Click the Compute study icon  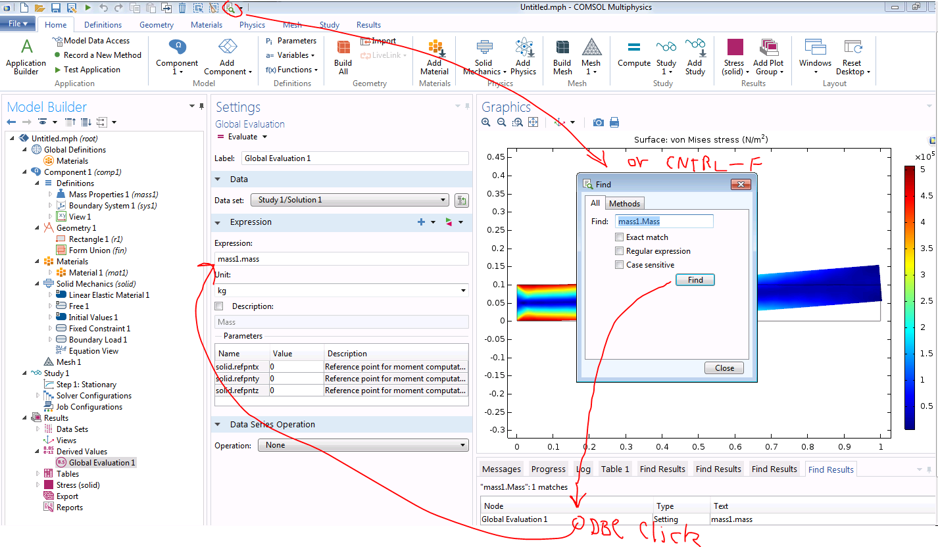click(x=633, y=49)
